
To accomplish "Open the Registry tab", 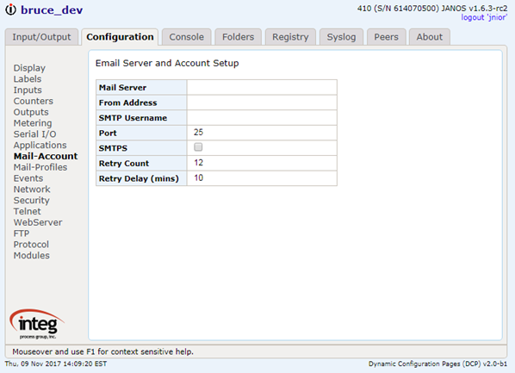I will [x=290, y=37].
